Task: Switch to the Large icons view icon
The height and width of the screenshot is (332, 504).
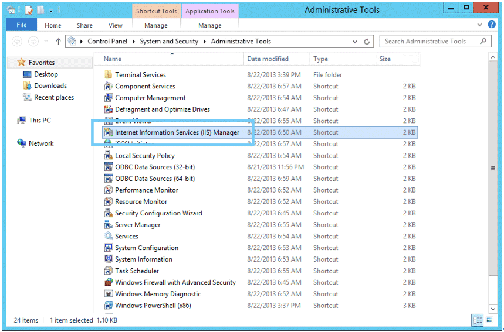Action: coord(489,320)
